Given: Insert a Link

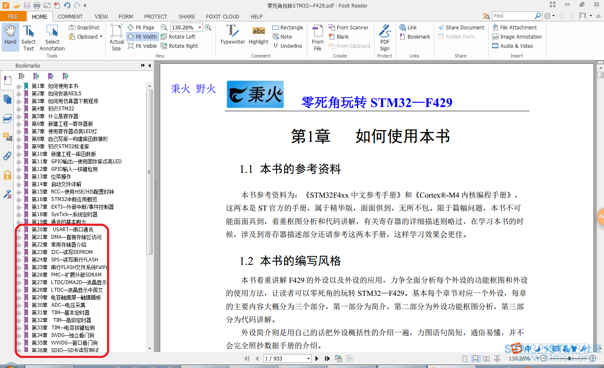Looking at the screenshot, I should [x=408, y=27].
